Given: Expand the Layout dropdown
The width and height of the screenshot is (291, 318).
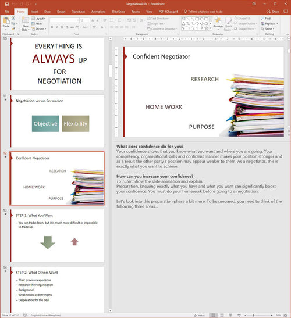Looking at the screenshot, I should point(38,19).
